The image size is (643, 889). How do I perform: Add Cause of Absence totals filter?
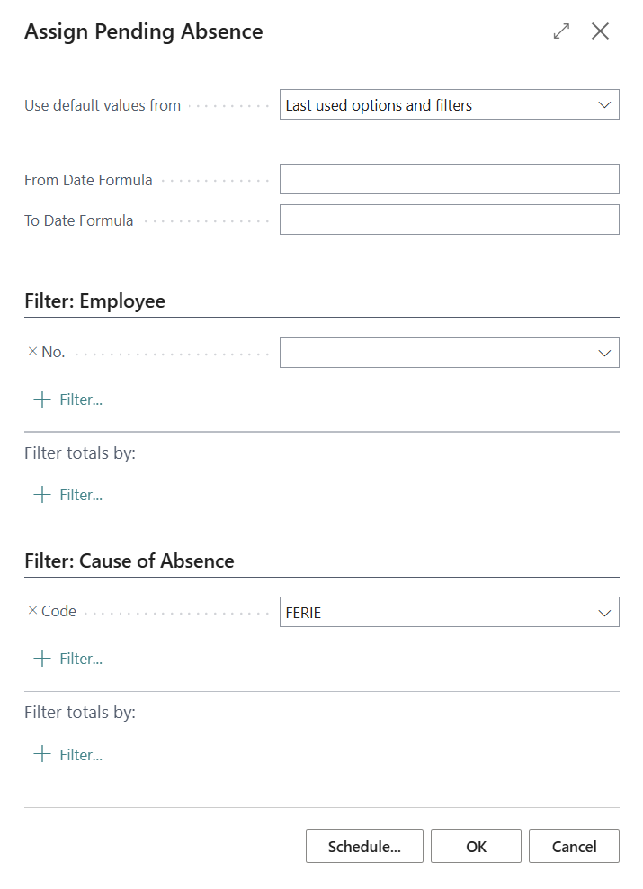click(68, 755)
